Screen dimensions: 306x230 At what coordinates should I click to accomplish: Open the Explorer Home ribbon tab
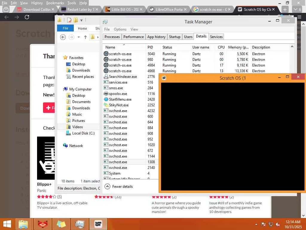82,28
